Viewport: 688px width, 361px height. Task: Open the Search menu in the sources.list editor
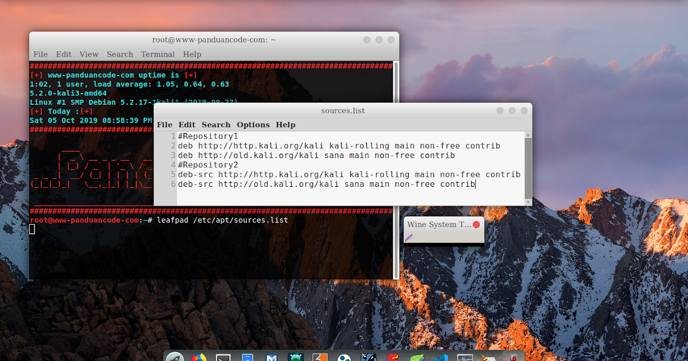tap(216, 125)
